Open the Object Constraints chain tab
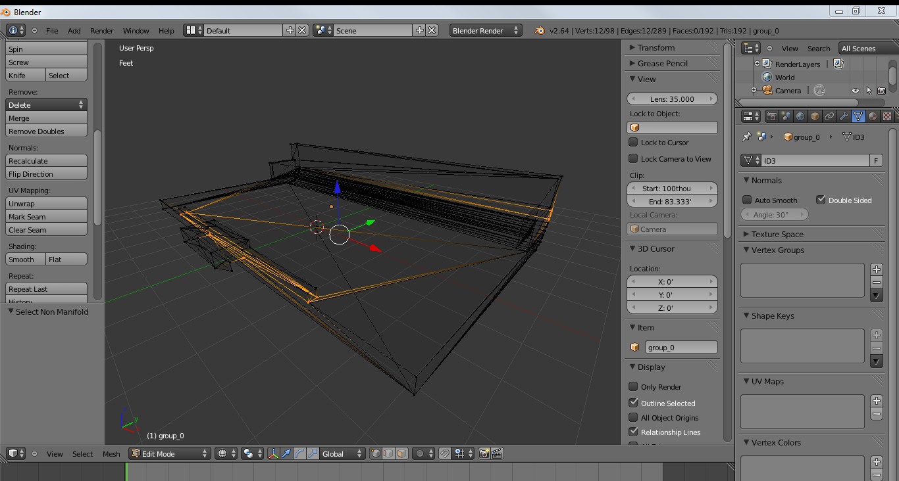This screenshot has width=899, height=481. point(829,116)
